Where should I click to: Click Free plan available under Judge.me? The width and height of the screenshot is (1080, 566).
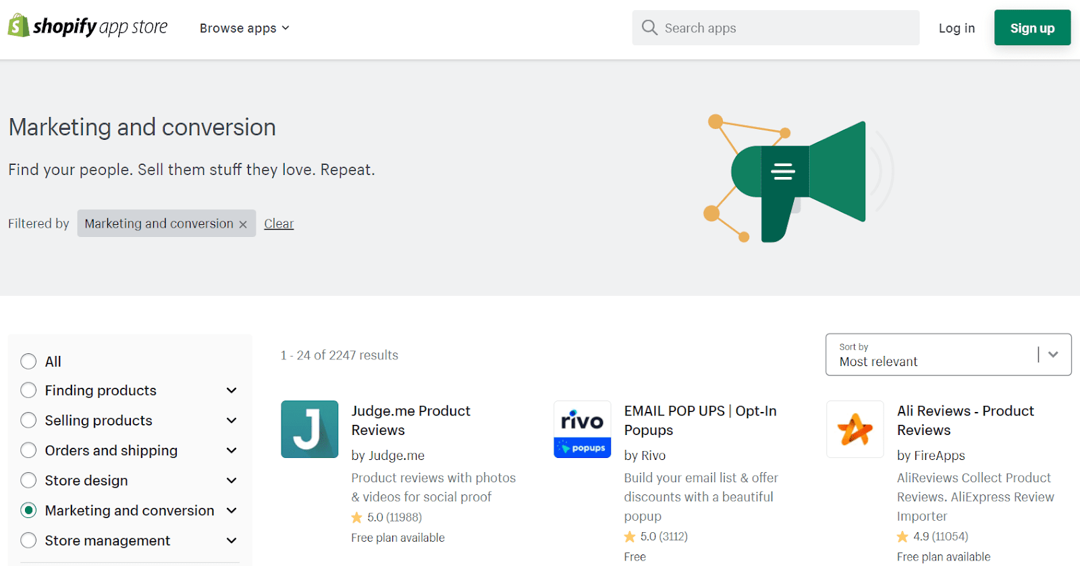tap(398, 538)
